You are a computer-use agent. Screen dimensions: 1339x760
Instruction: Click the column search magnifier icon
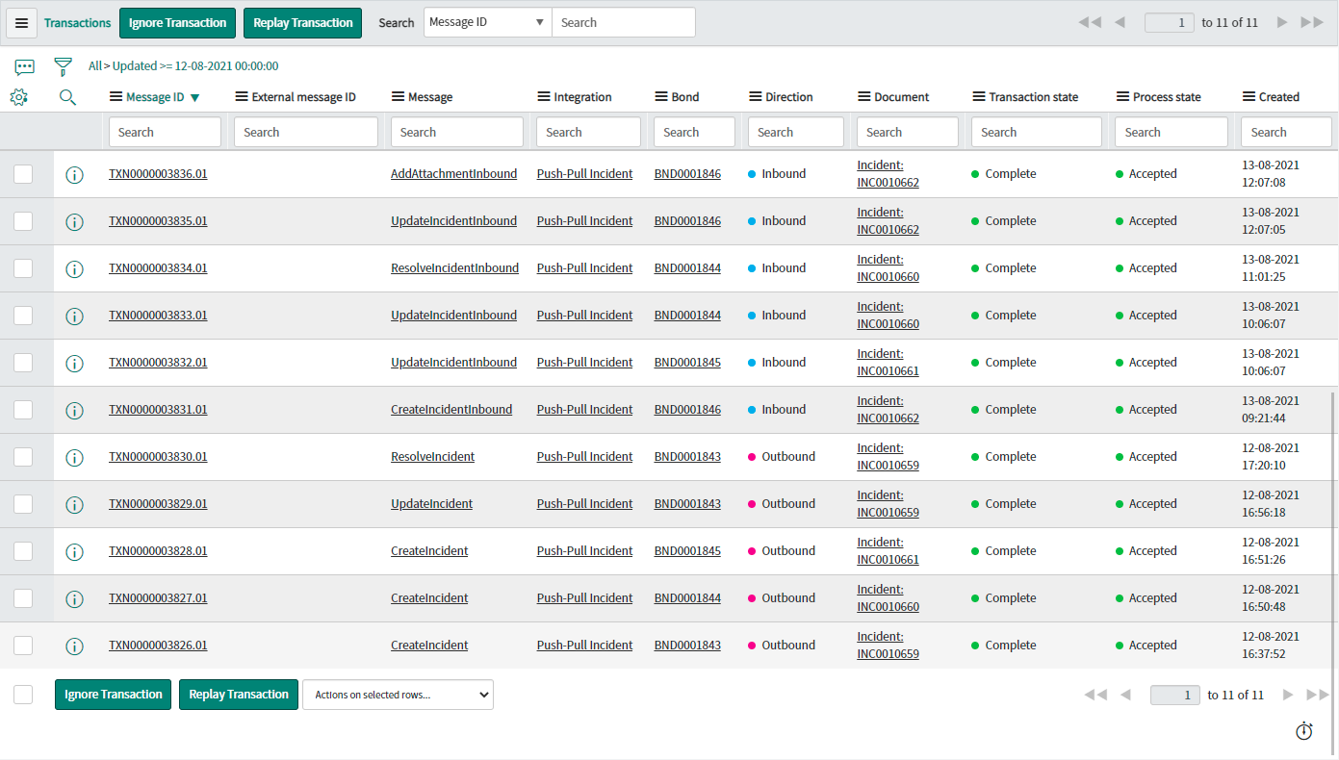click(x=67, y=97)
